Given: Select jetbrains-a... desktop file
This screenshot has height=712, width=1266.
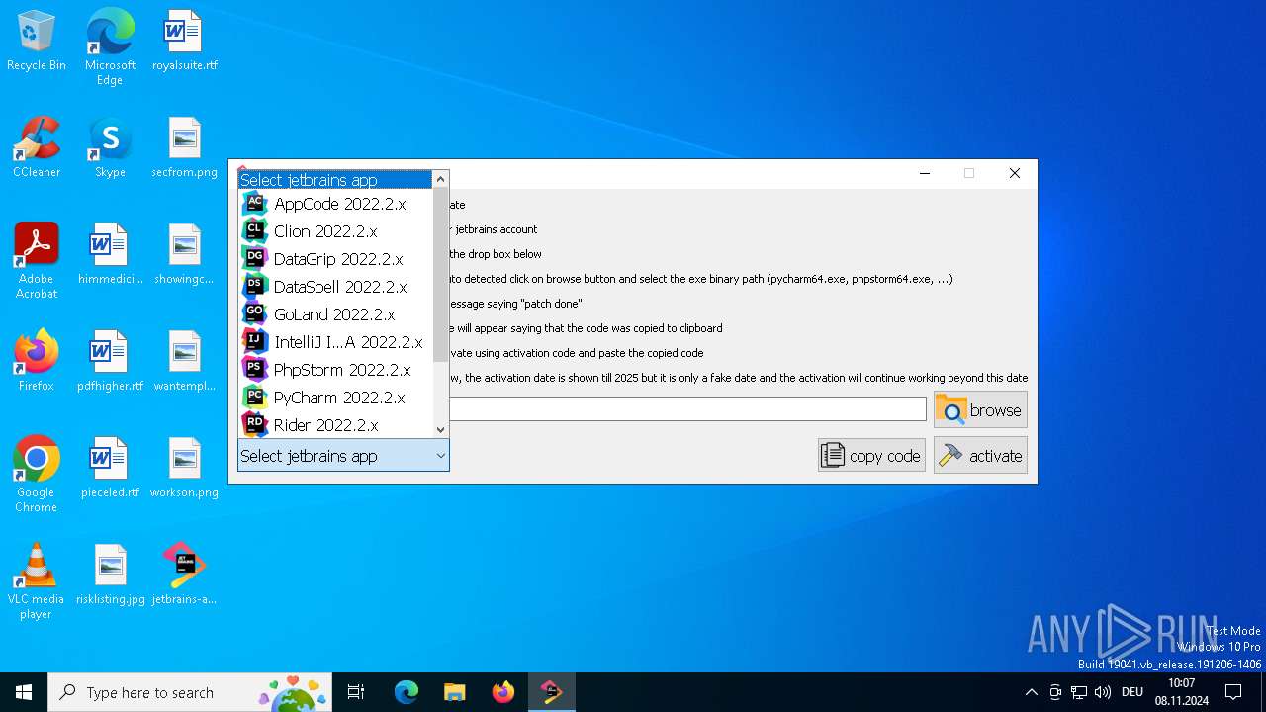Looking at the screenshot, I should click(184, 576).
